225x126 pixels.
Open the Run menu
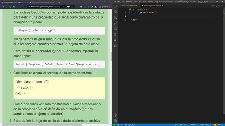[144, 2]
